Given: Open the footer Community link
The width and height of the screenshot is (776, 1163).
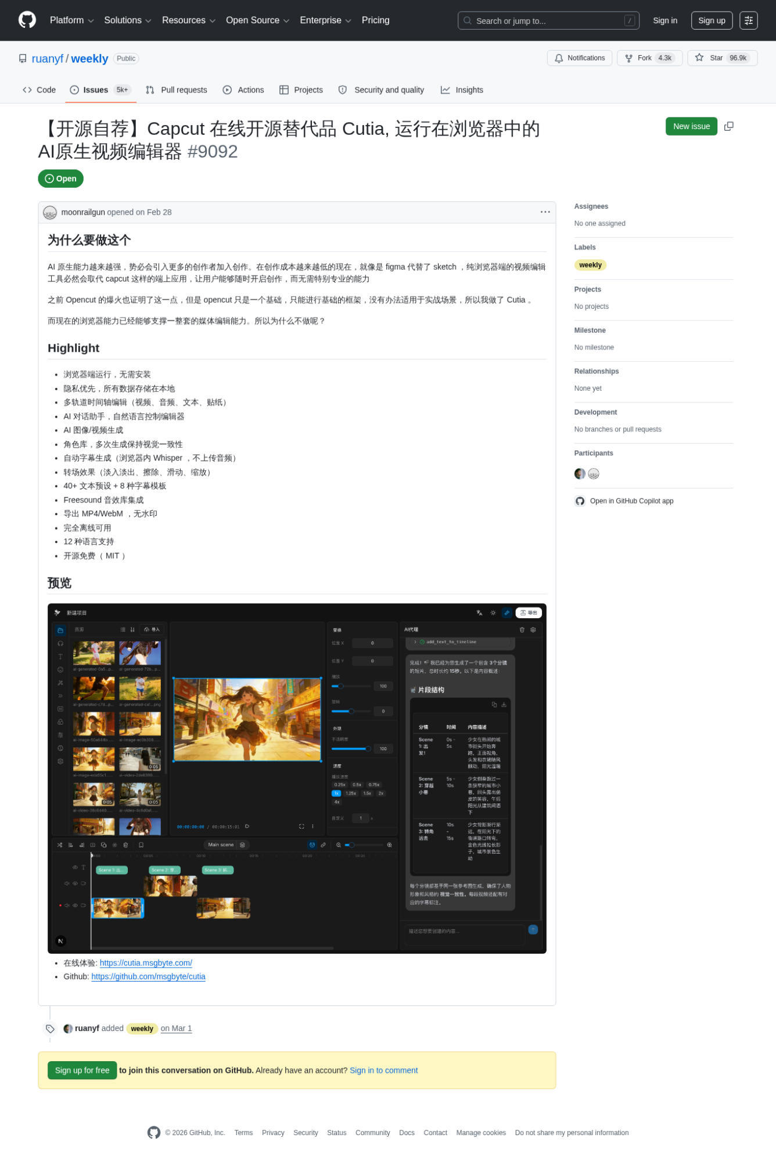Looking at the screenshot, I should coord(373,1133).
